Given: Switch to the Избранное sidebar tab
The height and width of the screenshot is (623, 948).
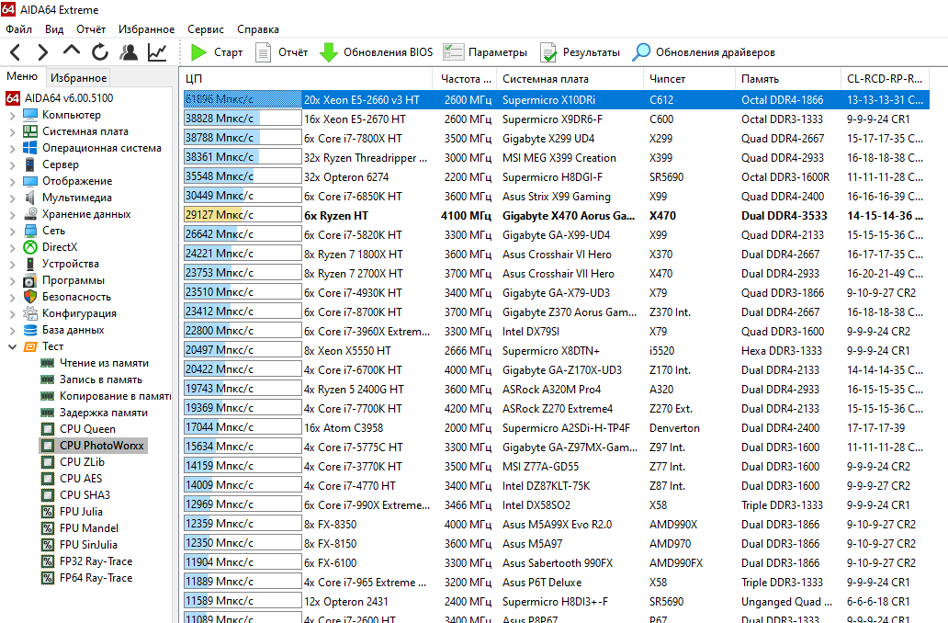Looking at the screenshot, I should point(79,77).
